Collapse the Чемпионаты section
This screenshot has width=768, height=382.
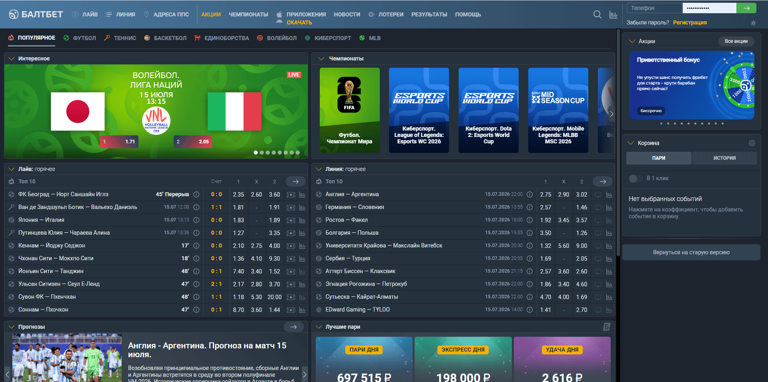pos(321,58)
